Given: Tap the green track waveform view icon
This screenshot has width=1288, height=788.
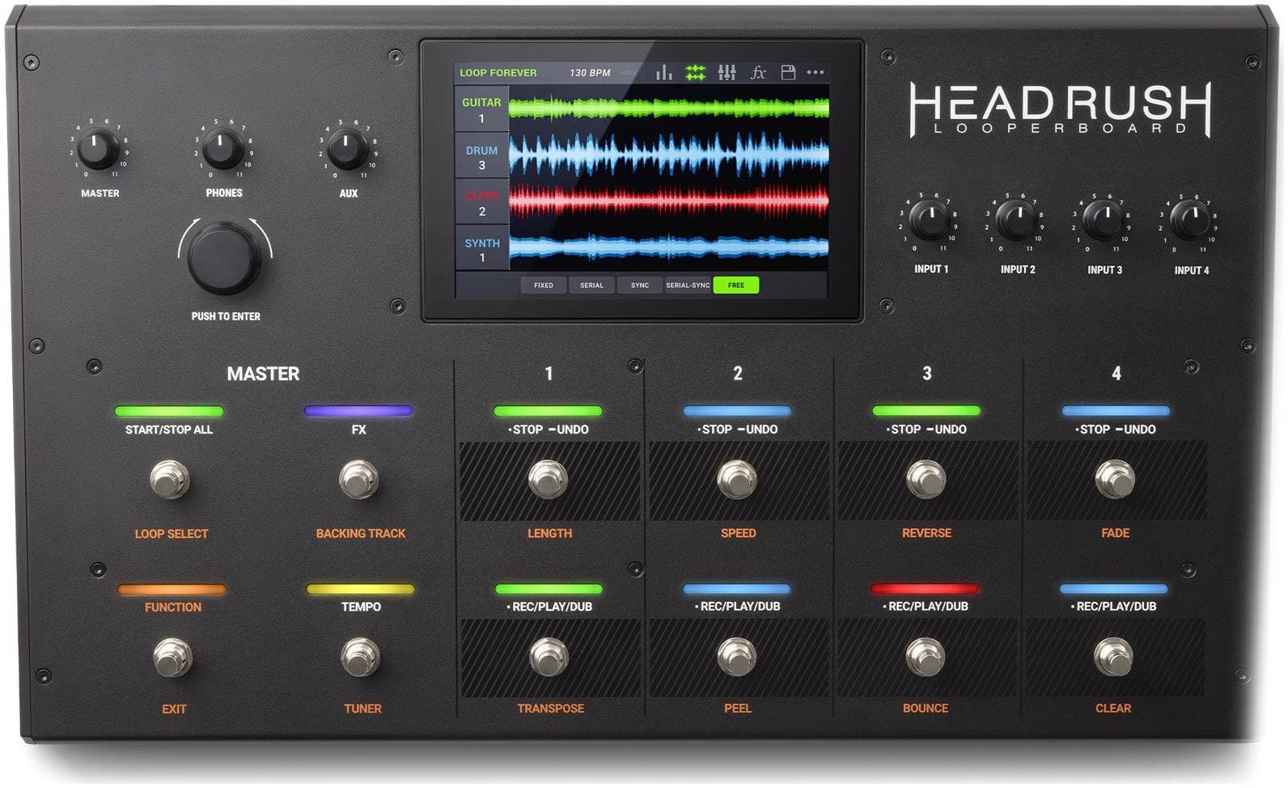Looking at the screenshot, I should (696, 73).
